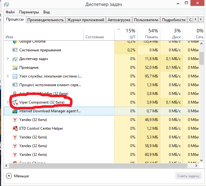Screen dimensions: 206x186
Task: Sort by the Диск column header
Action: coord(171,34)
